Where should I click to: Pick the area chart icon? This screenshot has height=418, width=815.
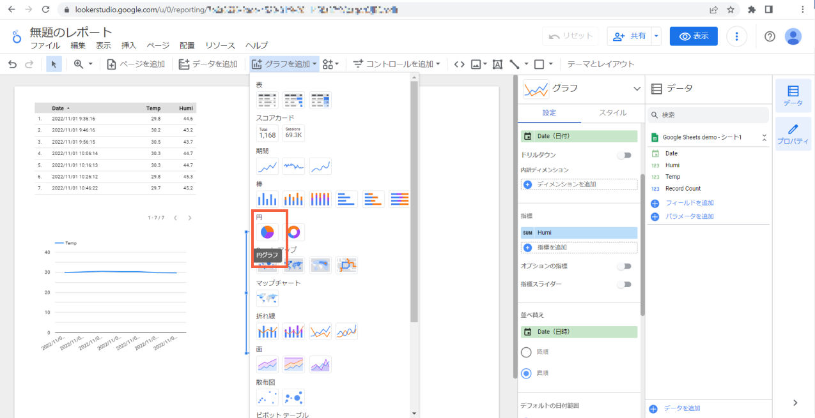(267, 364)
